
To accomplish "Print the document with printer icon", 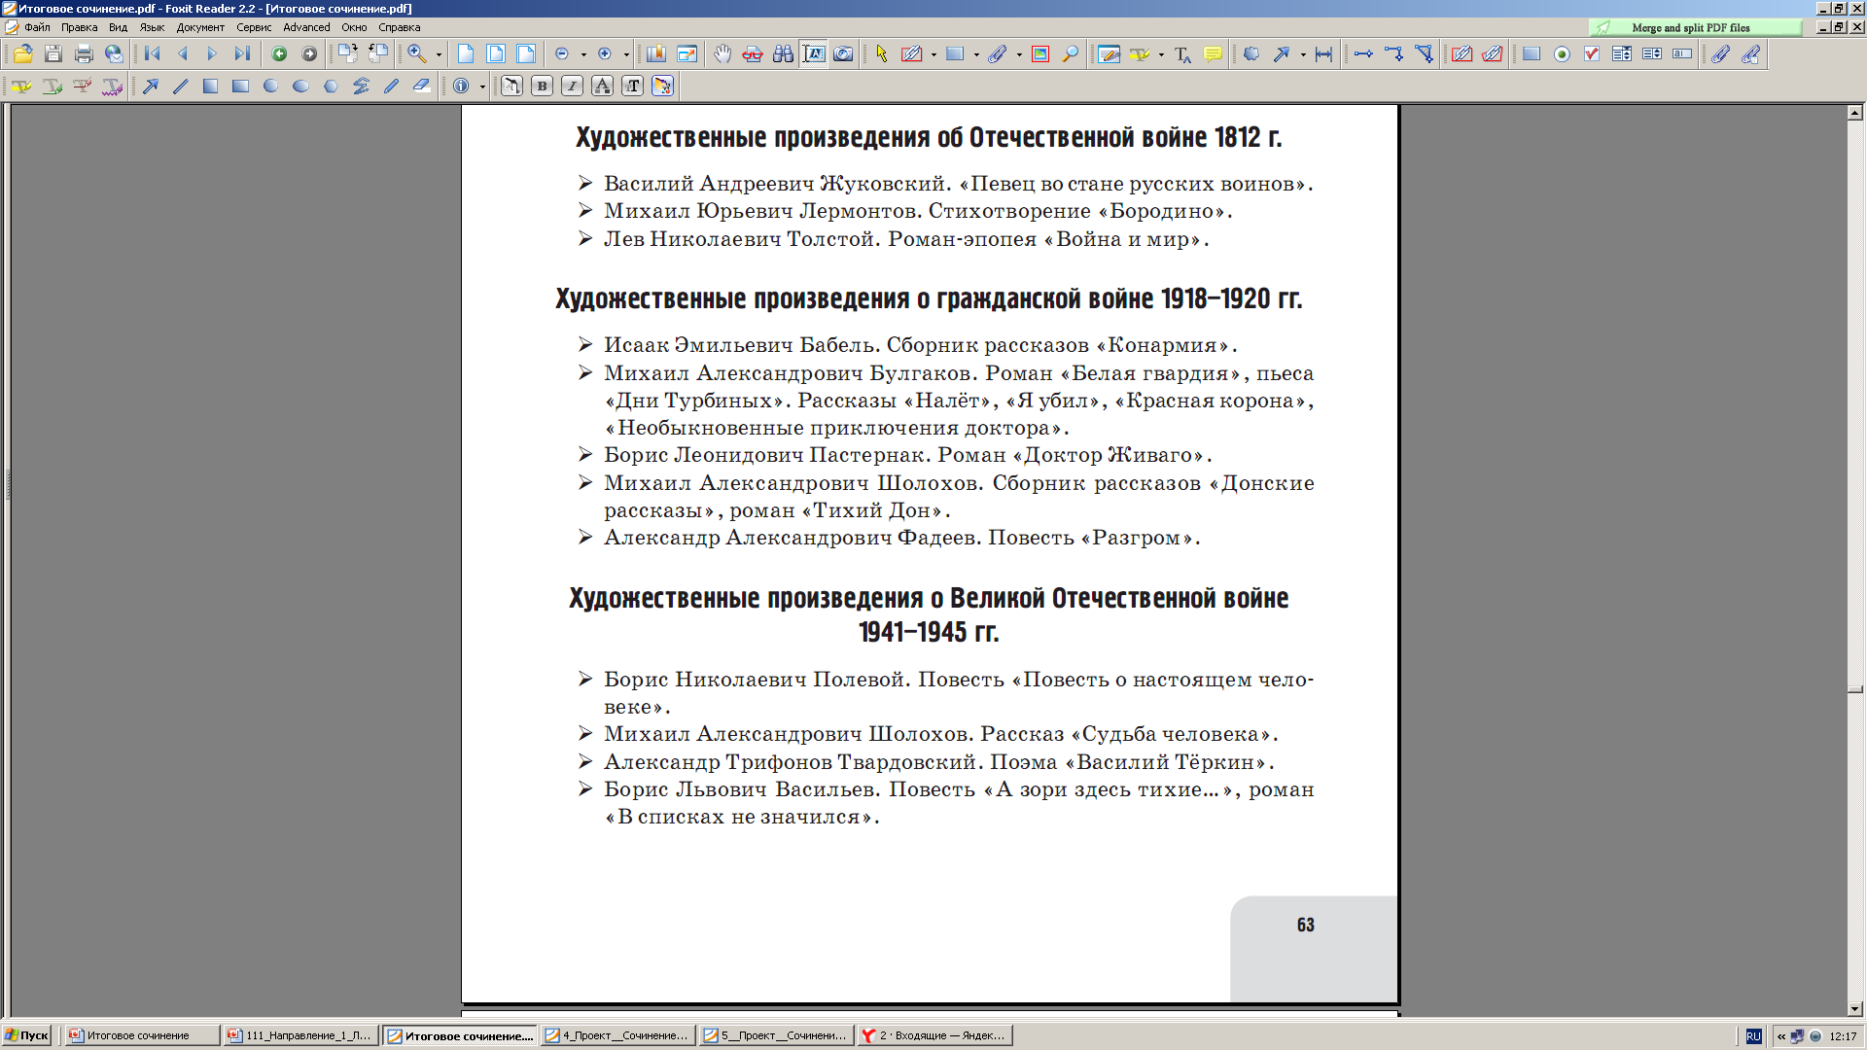I will (84, 54).
